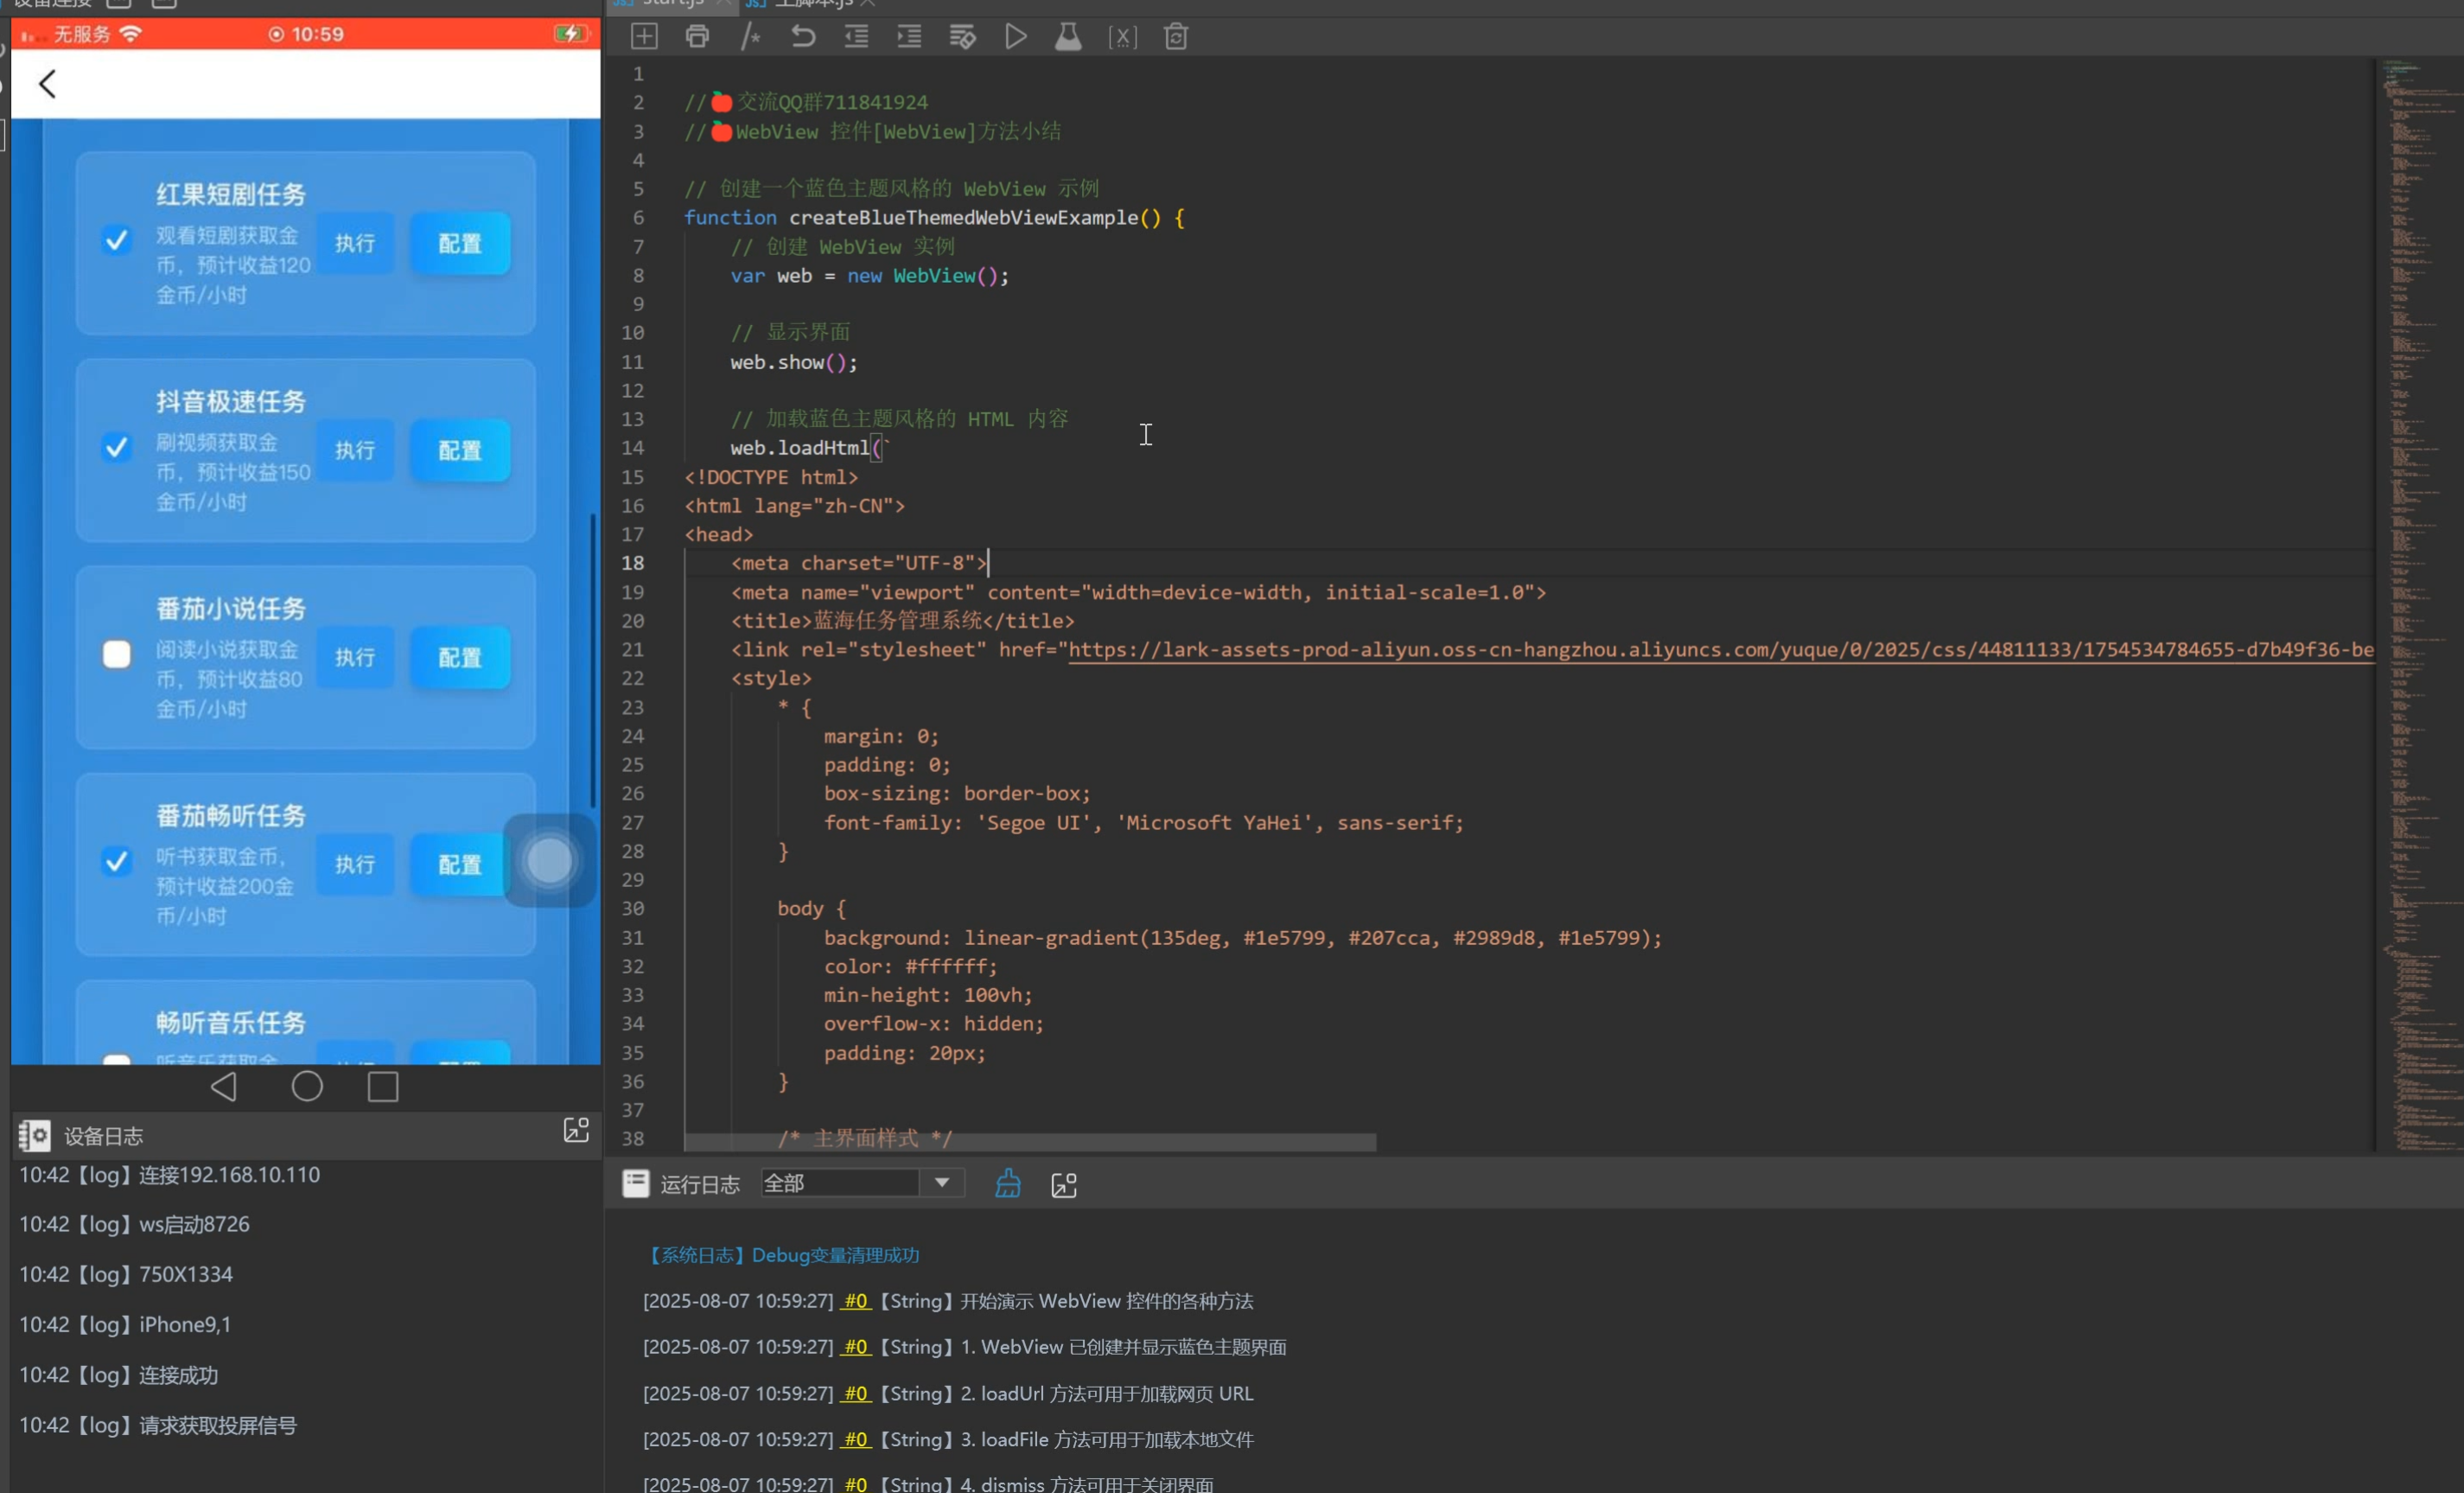
Task: Check the 番茄小说任务 checkbox
Action: pyautogui.click(x=117, y=654)
